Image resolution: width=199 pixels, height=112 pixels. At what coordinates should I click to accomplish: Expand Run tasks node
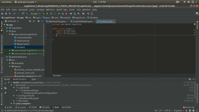point(14,101)
